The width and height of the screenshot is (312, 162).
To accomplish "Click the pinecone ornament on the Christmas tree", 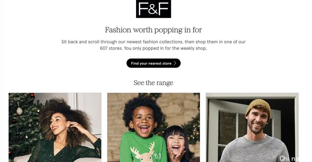I will [19, 111].
